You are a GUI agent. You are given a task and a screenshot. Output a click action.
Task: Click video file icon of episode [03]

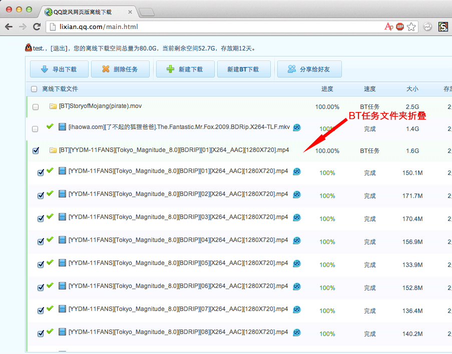(62, 217)
